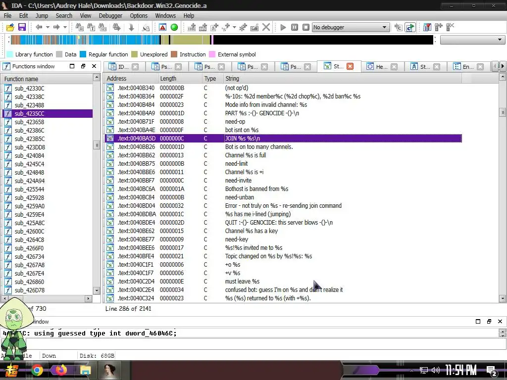
Task: Open the debugger selection combo box
Action: 351,28
